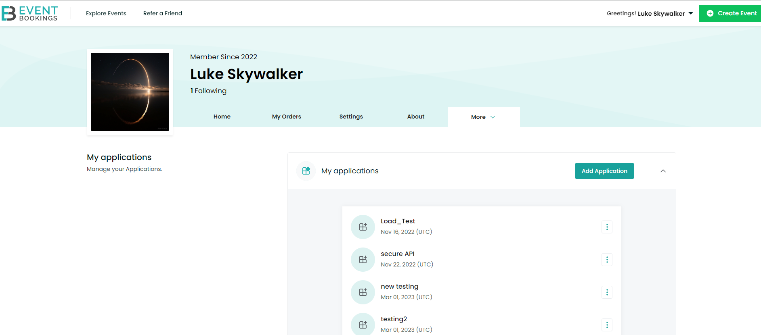The width and height of the screenshot is (761, 335).
Task: Open options menu for secure API application
Action: (x=607, y=260)
